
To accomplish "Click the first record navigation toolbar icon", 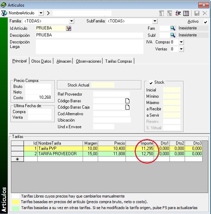I will tap(161, 13).
